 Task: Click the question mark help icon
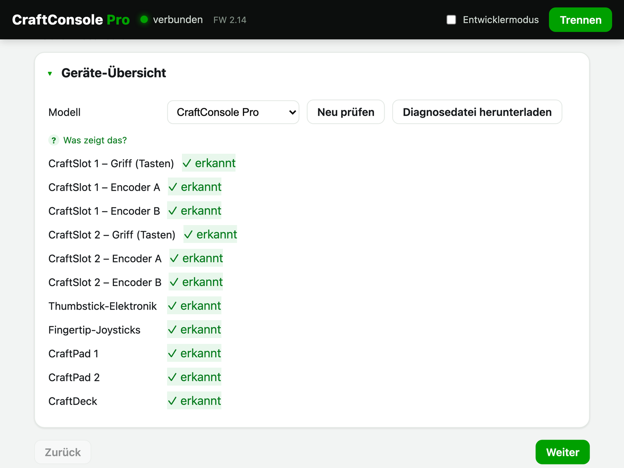click(x=54, y=140)
